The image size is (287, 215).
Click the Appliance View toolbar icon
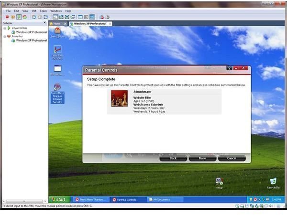(86, 17)
